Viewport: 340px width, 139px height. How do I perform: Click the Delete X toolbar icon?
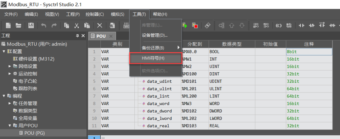coord(99,25)
